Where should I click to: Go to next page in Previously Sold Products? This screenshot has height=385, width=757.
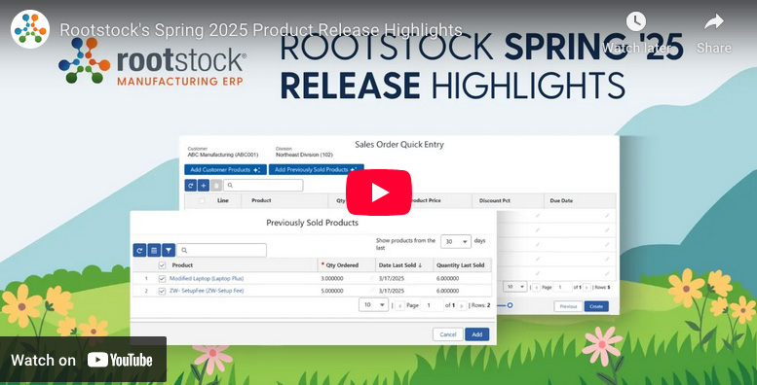[x=462, y=305]
